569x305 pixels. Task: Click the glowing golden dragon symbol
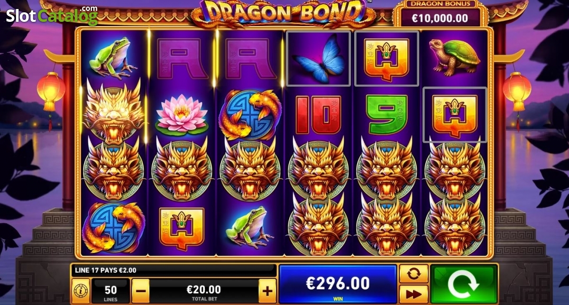click(x=113, y=112)
